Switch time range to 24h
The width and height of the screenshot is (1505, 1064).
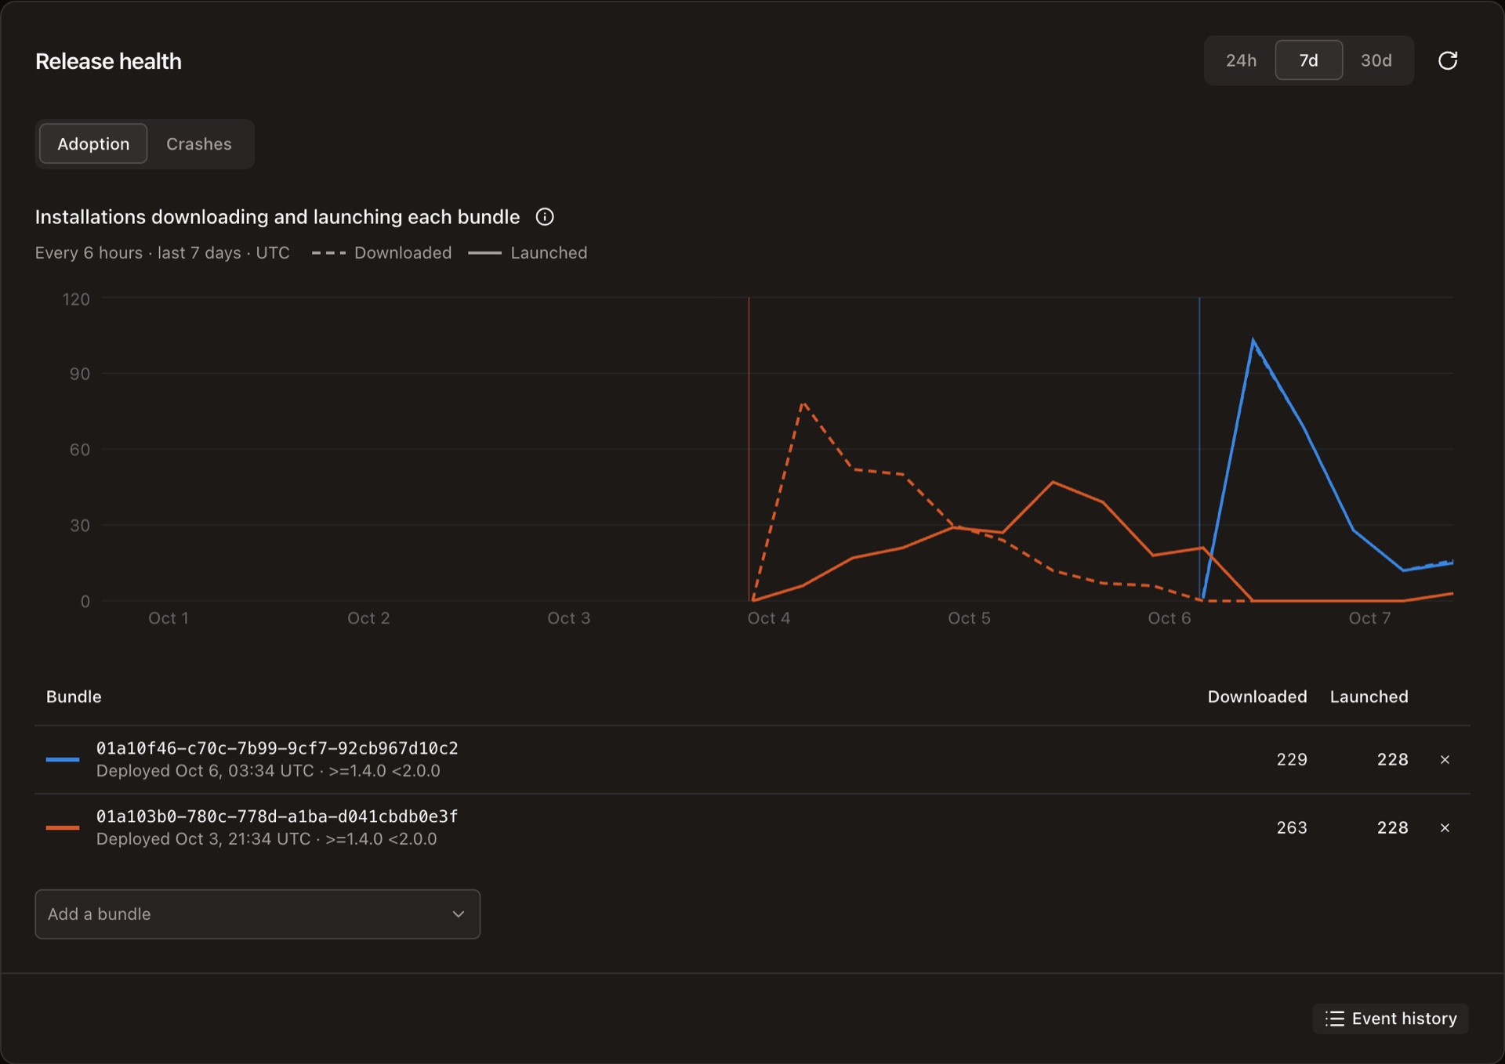click(x=1241, y=60)
